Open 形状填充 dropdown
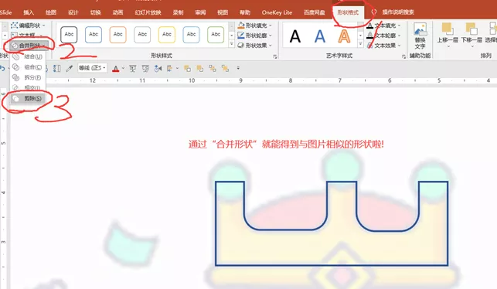Screen dimensions: 497x289 click(255, 25)
